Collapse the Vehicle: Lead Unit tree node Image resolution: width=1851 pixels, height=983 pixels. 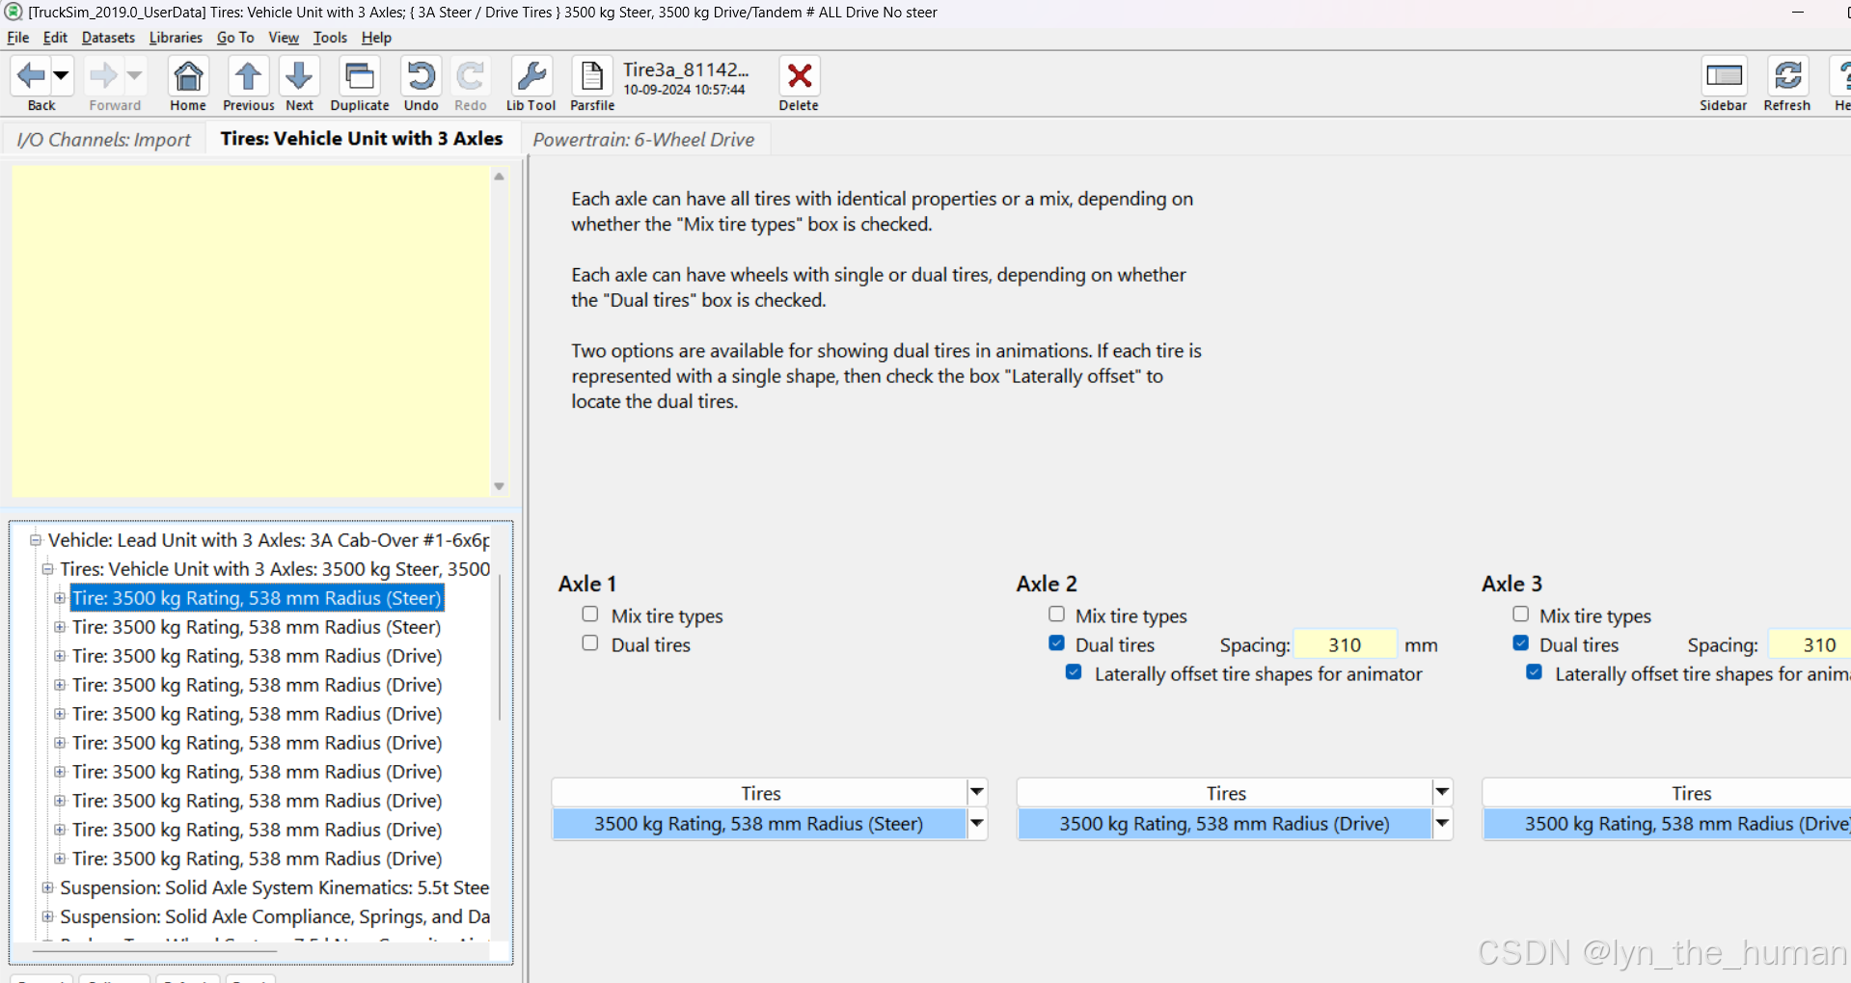click(36, 540)
